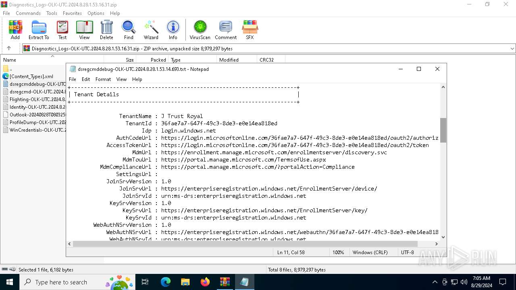Click Notepad scroll right arrow
Screen dimensions: 516x290
coord(436,244)
